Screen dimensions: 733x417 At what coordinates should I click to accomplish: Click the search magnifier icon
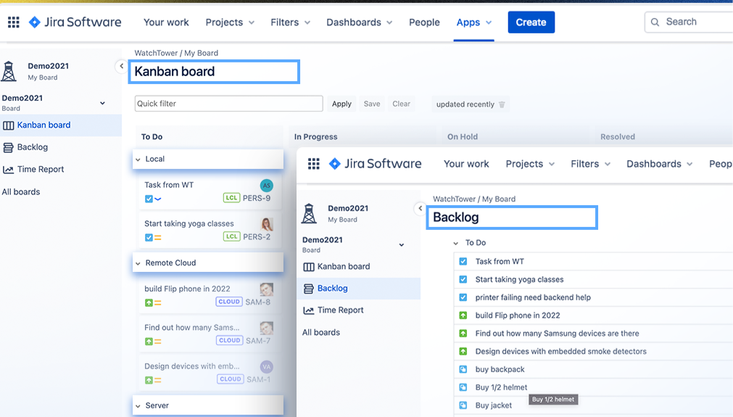point(655,22)
